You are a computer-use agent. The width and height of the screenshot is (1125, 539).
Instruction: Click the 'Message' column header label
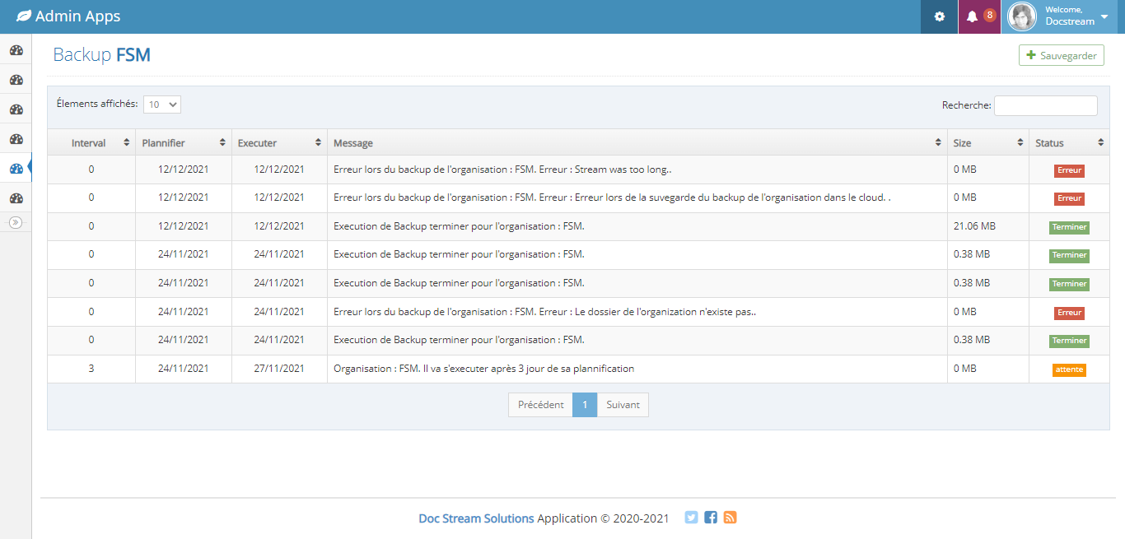(353, 143)
